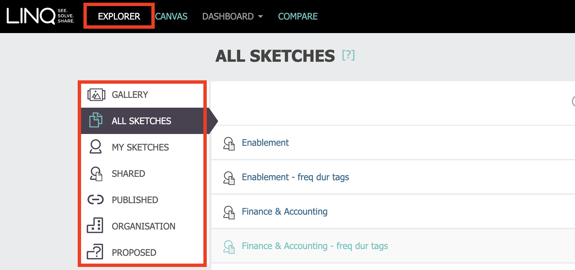The width and height of the screenshot is (575, 270).
Task: Click the Shared sidebar icon
Action: 96,173
